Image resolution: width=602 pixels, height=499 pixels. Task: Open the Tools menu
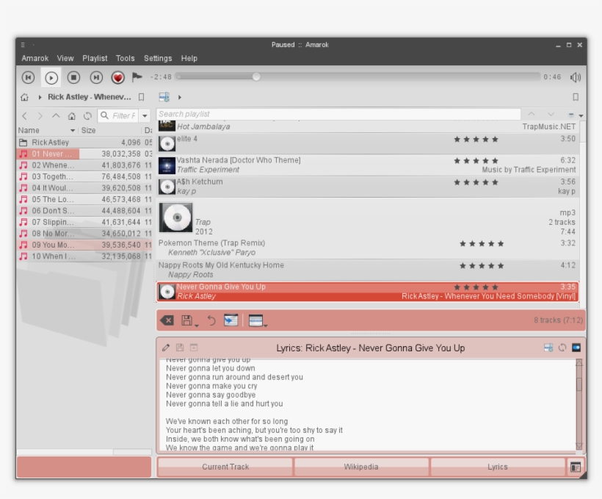pos(125,58)
